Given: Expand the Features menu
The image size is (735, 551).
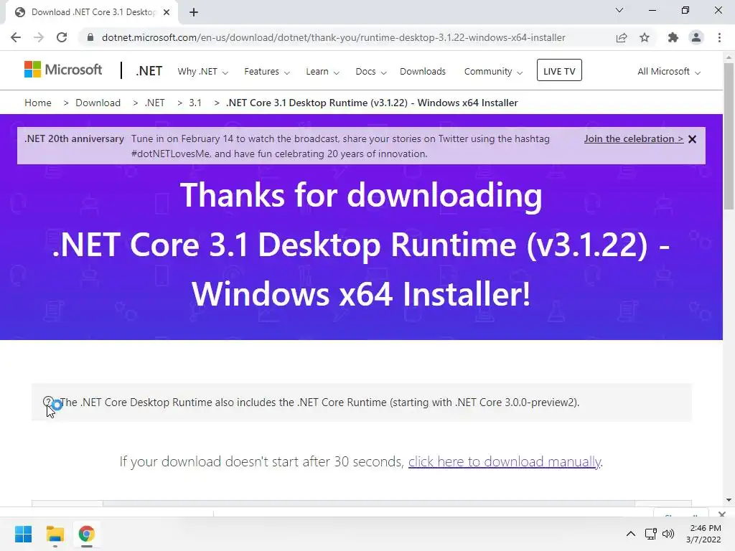Looking at the screenshot, I should pyautogui.click(x=267, y=72).
